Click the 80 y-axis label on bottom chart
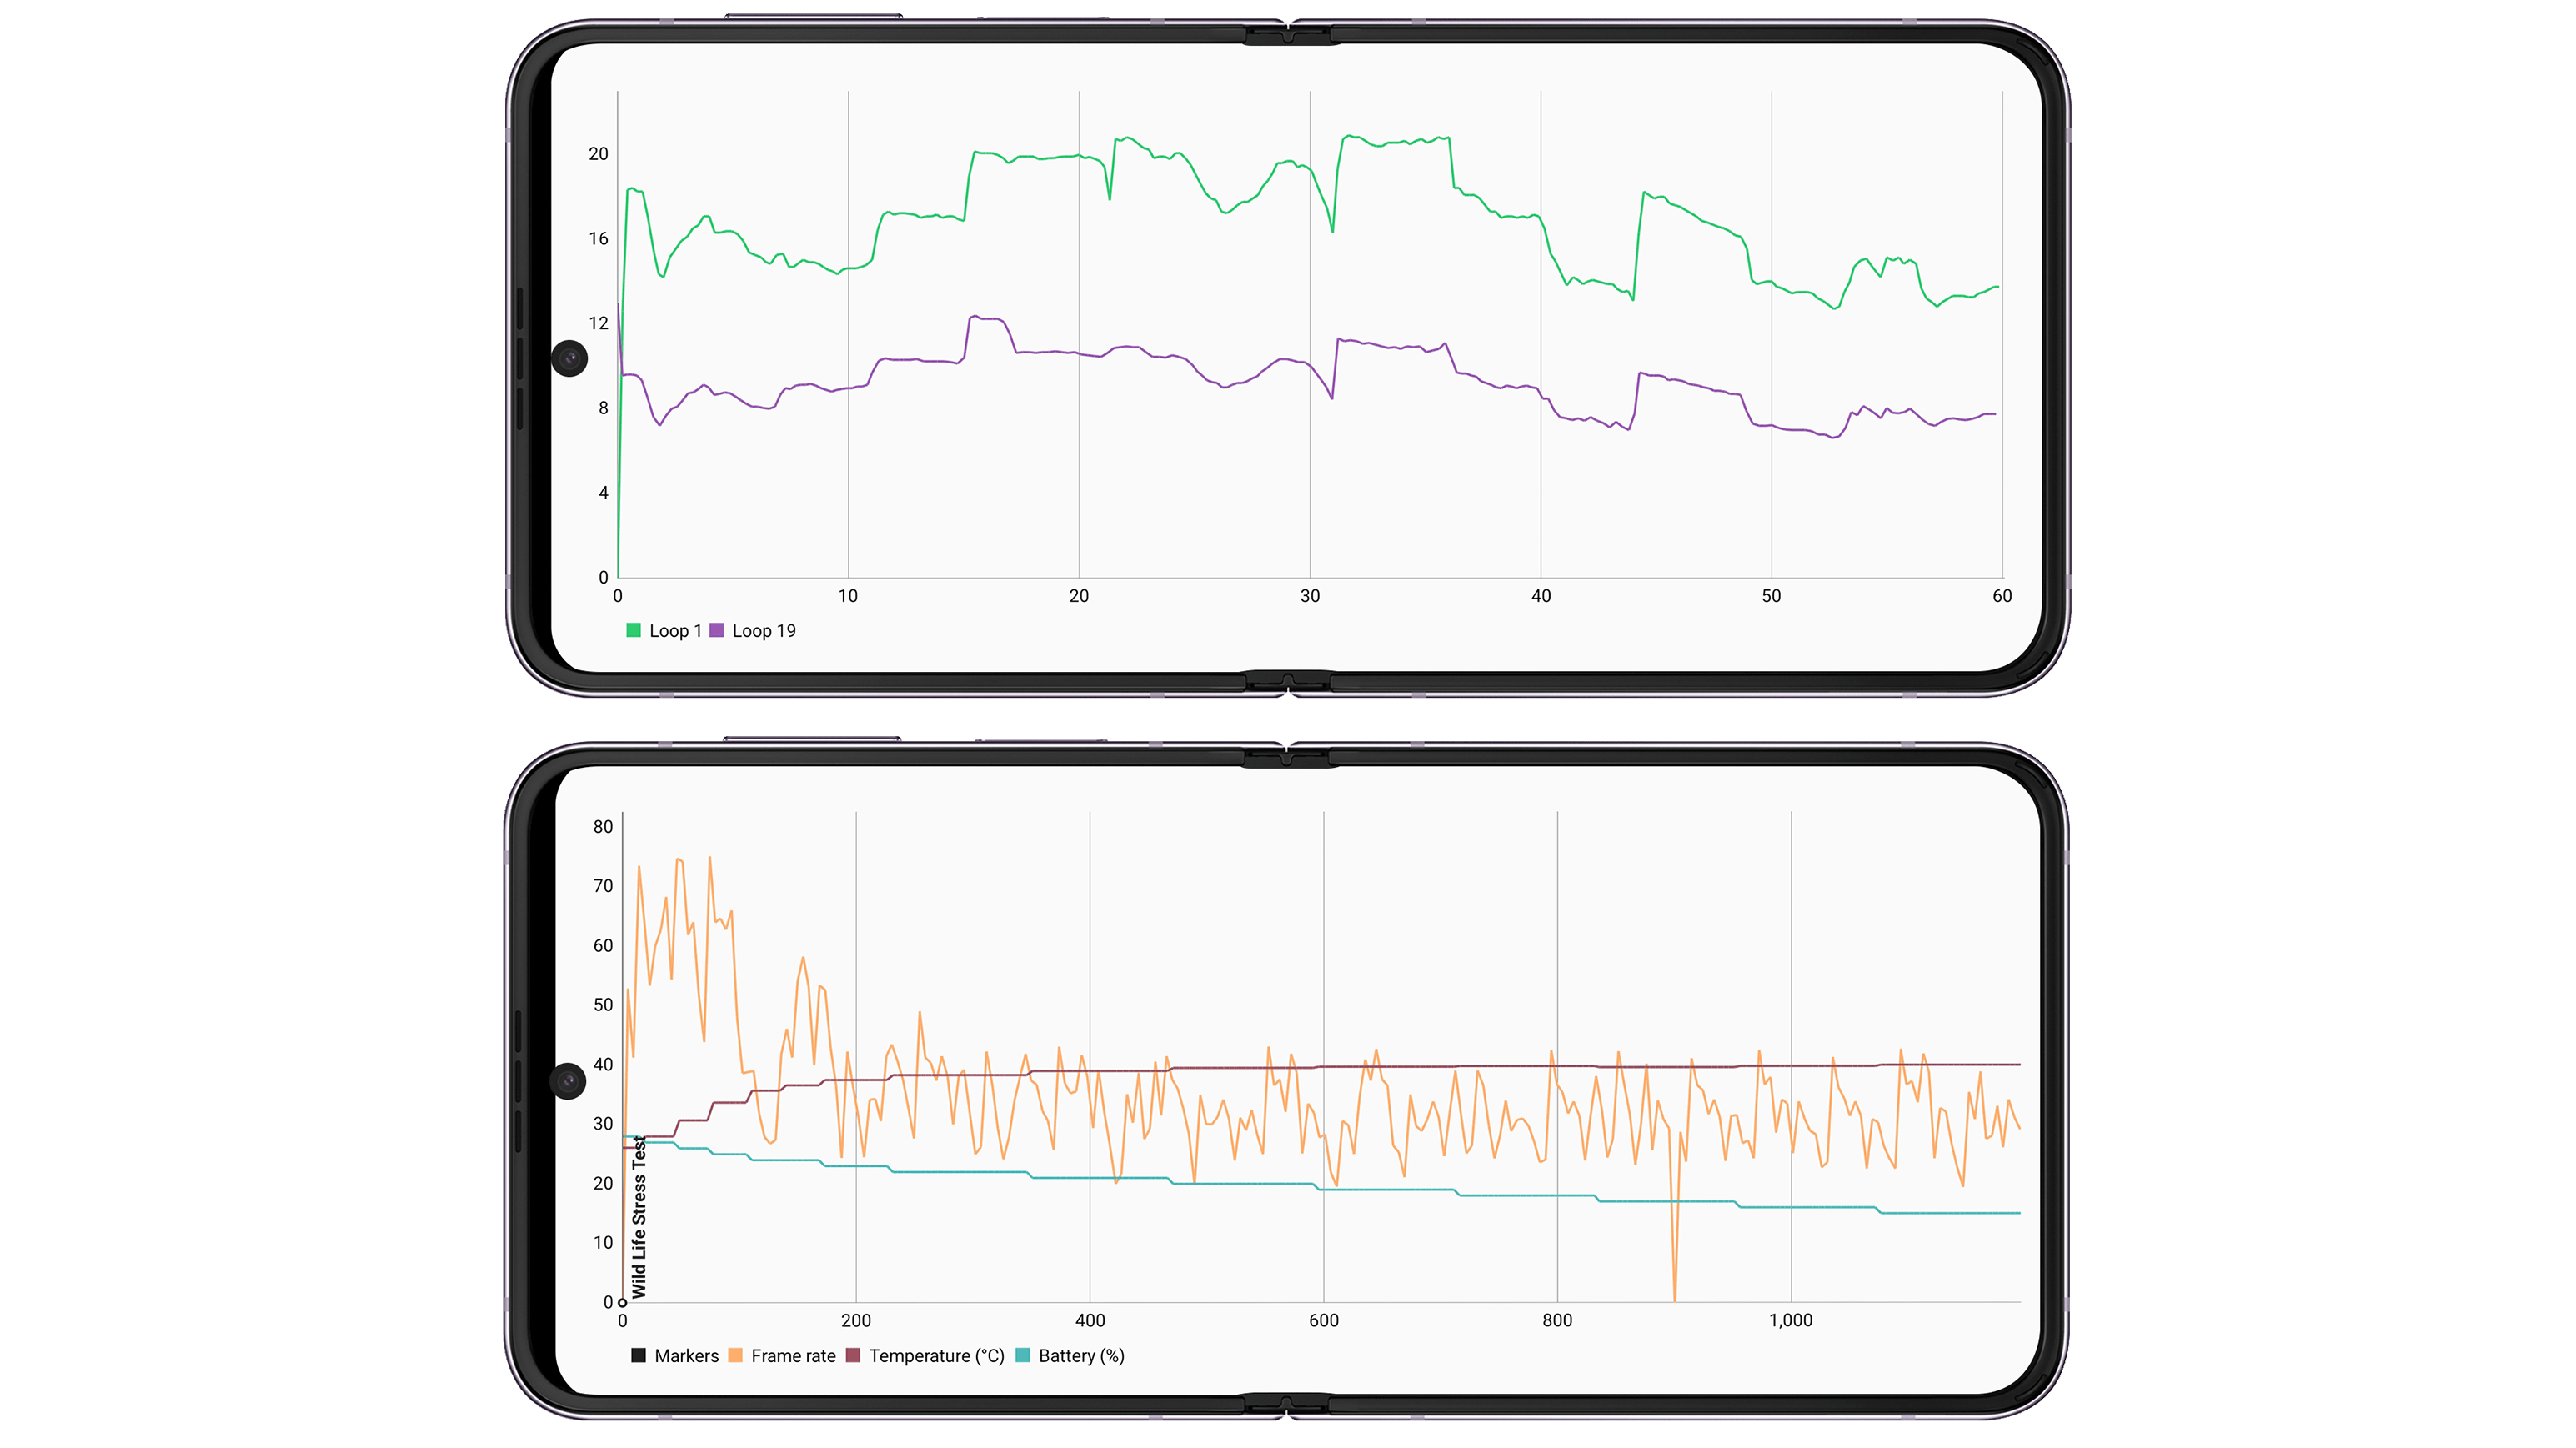2576x1448 pixels. pos(603,827)
